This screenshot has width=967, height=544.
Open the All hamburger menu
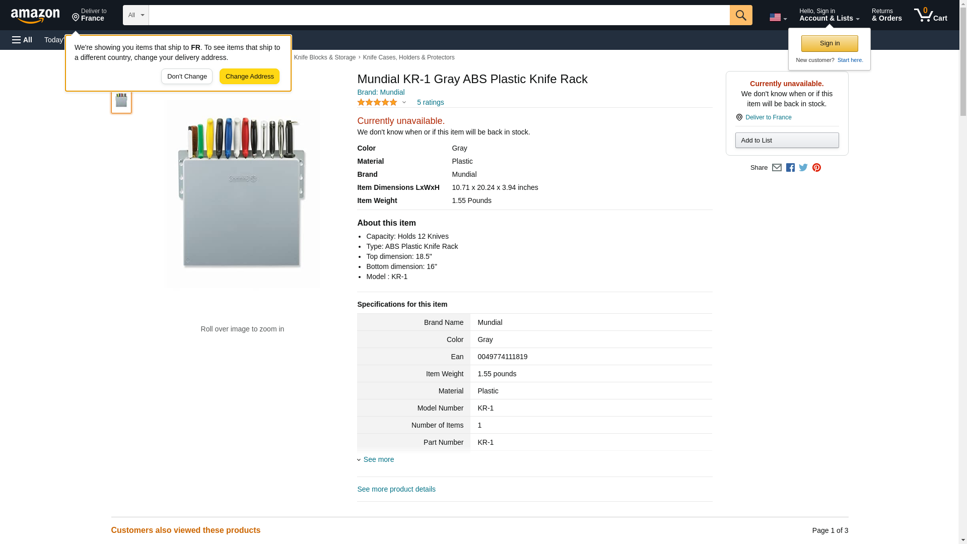tap(22, 40)
